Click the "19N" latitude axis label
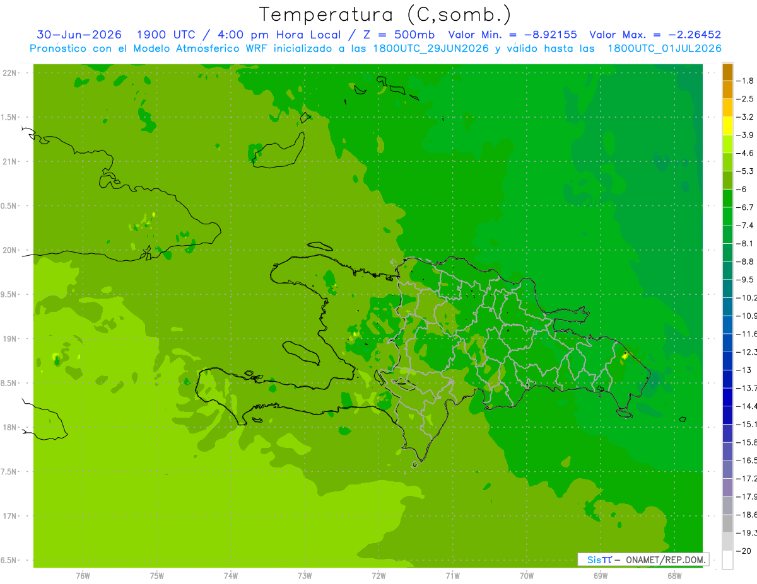 tap(9, 339)
